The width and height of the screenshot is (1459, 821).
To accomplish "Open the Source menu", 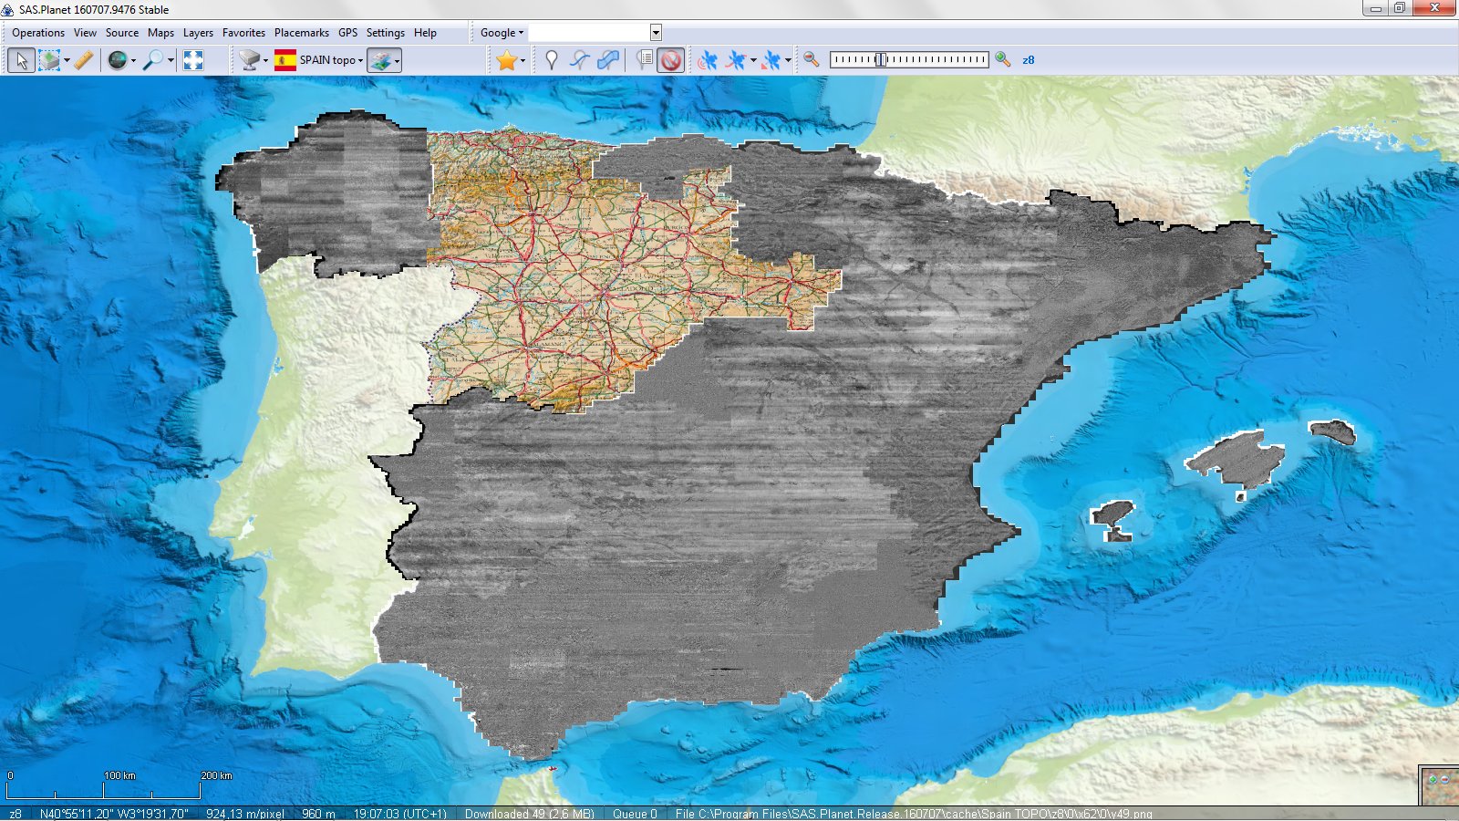I will point(122,33).
